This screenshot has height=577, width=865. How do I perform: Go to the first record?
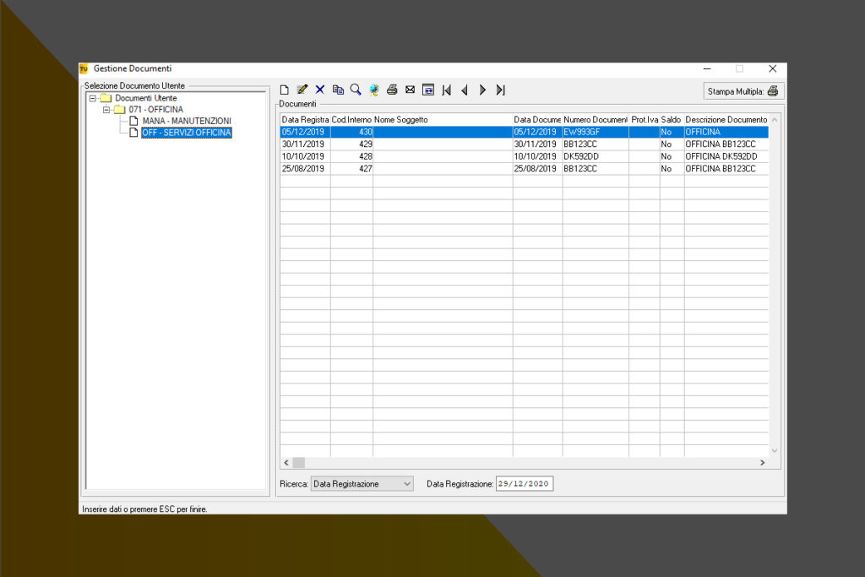pyautogui.click(x=446, y=90)
